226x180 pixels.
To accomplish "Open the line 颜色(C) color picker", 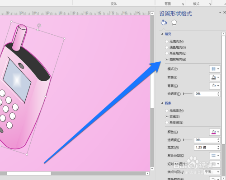I will tap(215, 132).
